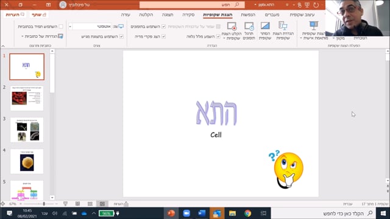Click Windows taskbar search box
Viewport: 390px width, 219px height.
coord(323,214)
